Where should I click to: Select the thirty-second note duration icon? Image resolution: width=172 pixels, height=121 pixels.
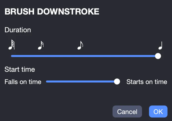tap(41, 45)
